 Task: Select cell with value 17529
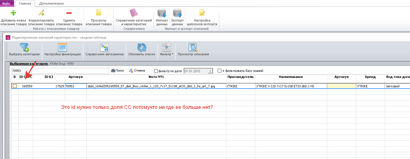coord(49,86)
